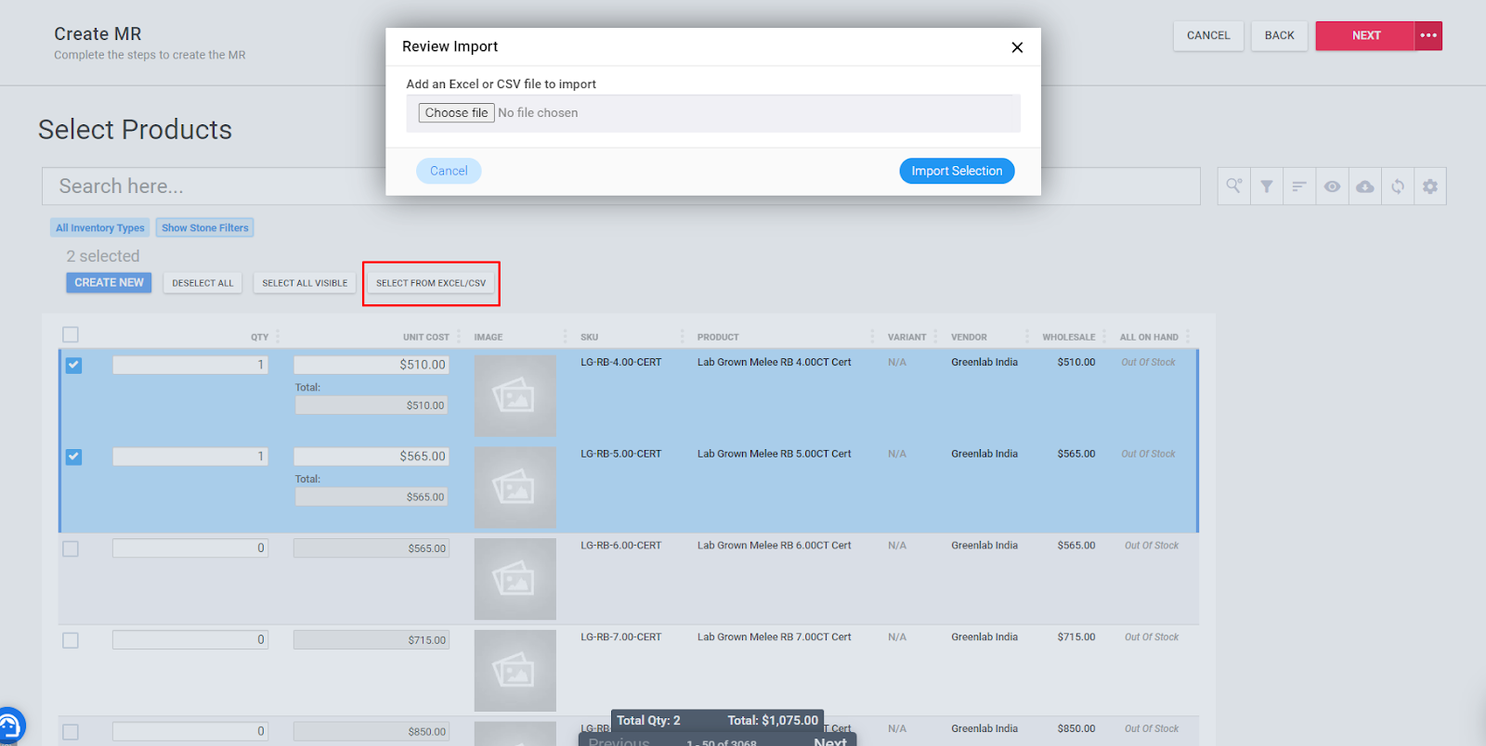1486x746 pixels.
Task: Click the WHOLESALE column header
Action: click(1068, 338)
